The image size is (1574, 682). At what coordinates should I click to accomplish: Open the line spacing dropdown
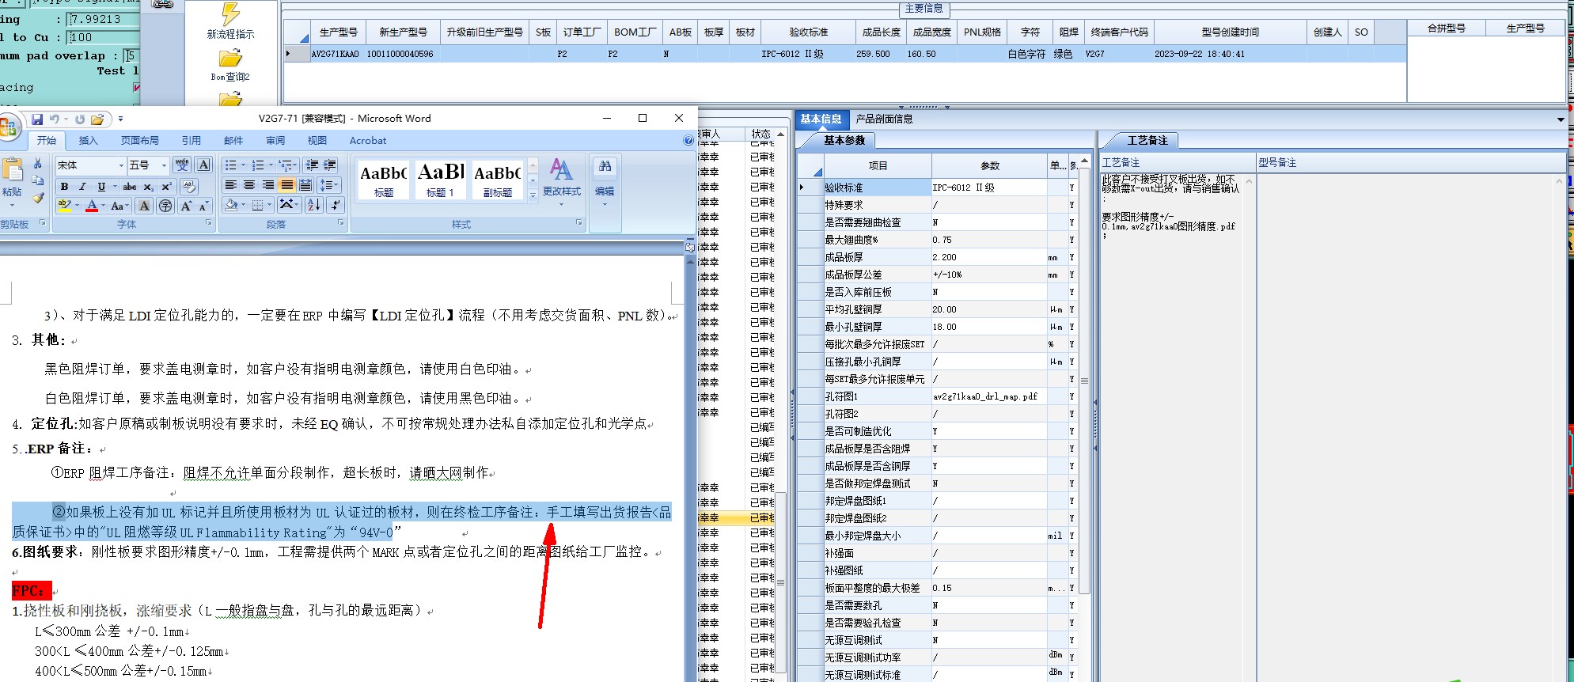(336, 185)
